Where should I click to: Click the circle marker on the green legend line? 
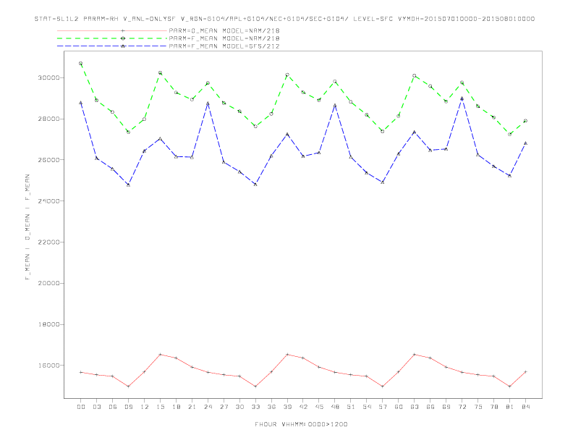pyautogui.click(x=123, y=38)
